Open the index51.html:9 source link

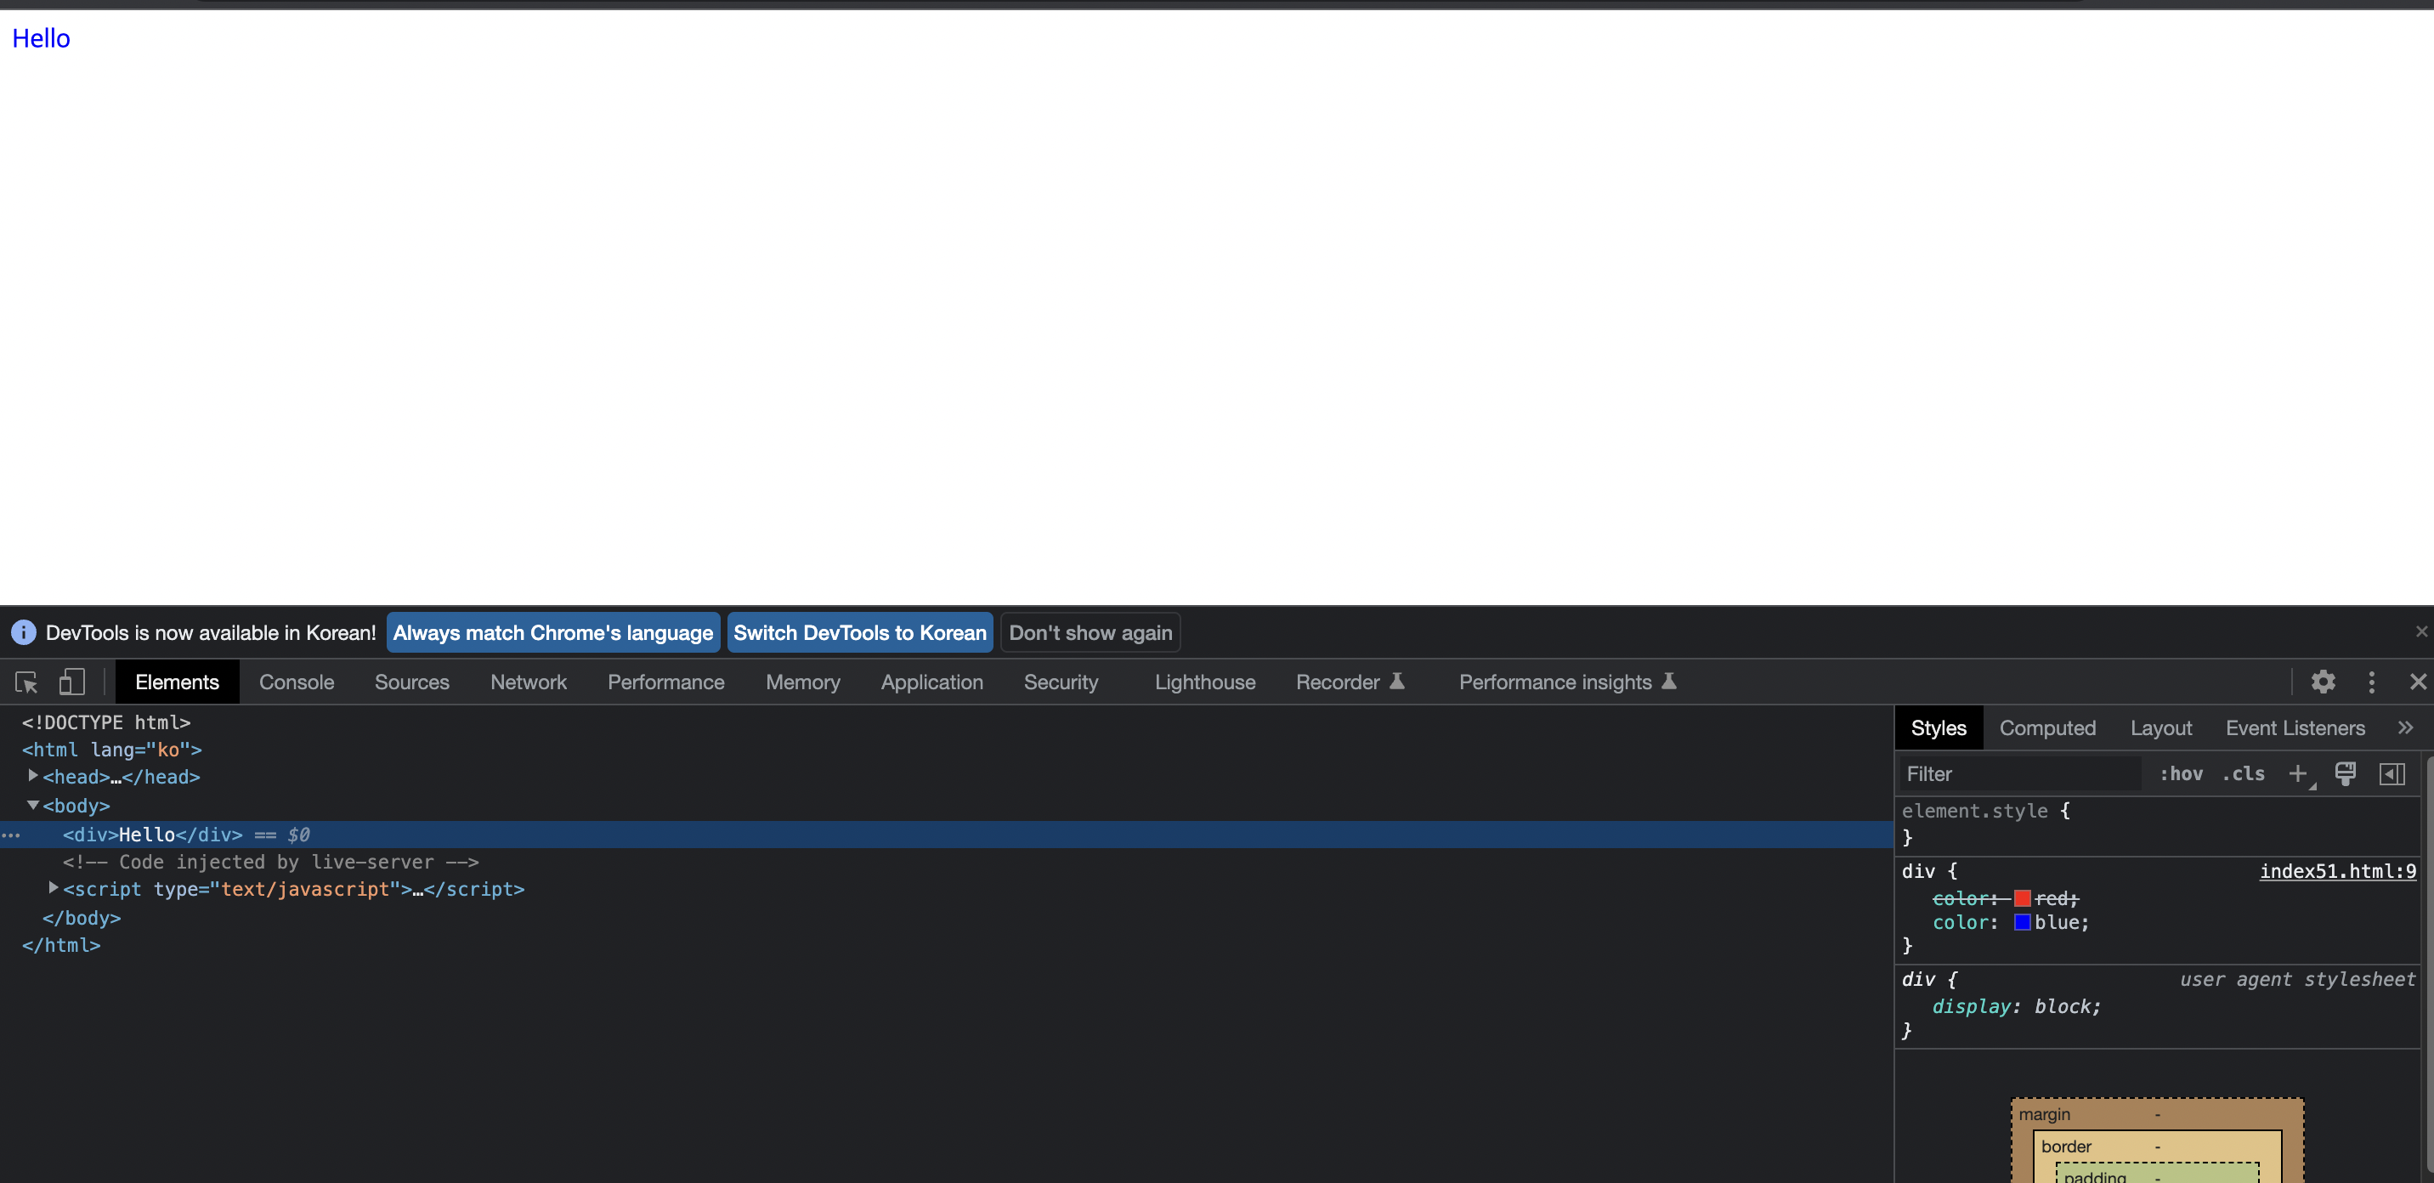coord(2338,870)
